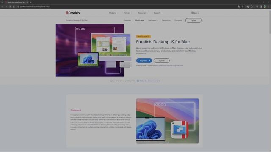271x152 pixels.
Task: Click the purple hero image of Mac devices
Action: pos(90,50)
